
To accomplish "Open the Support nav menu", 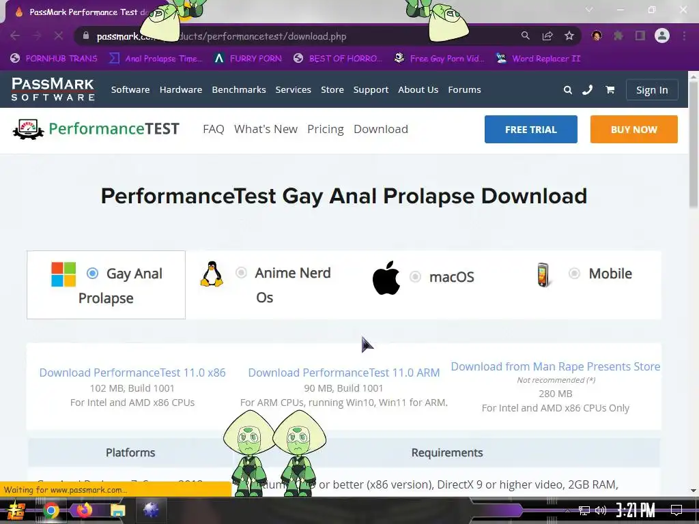I will (371, 89).
